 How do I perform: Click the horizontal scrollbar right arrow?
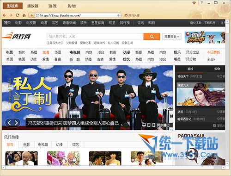pos(224,167)
